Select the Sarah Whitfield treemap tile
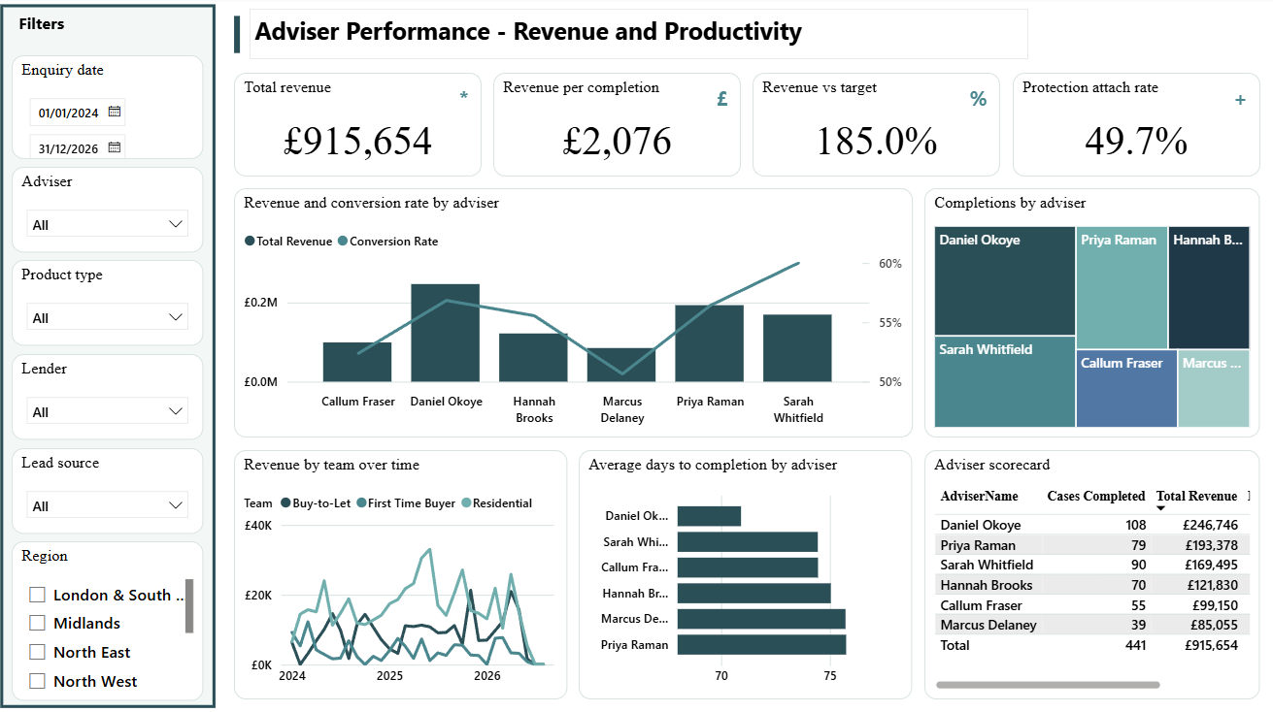The image size is (1273, 712). point(1005,382)
